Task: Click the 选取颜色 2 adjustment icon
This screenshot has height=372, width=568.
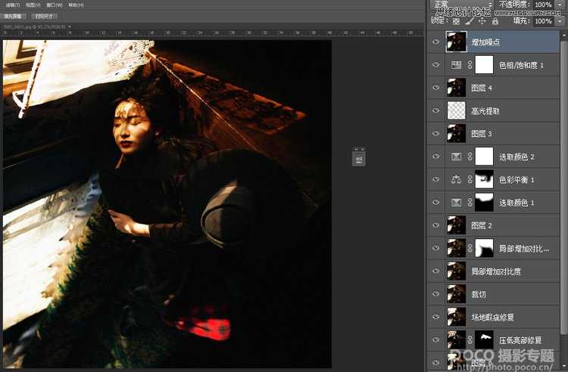Action: click(456, 157)
